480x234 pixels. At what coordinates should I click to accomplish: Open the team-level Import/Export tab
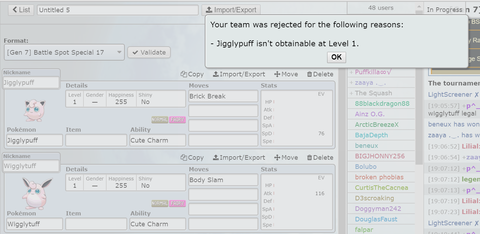coord(231,10)
